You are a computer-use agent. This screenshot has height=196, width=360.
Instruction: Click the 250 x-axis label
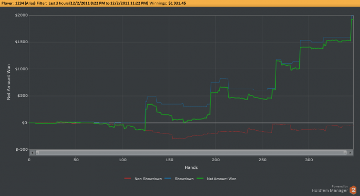(263, 160)
